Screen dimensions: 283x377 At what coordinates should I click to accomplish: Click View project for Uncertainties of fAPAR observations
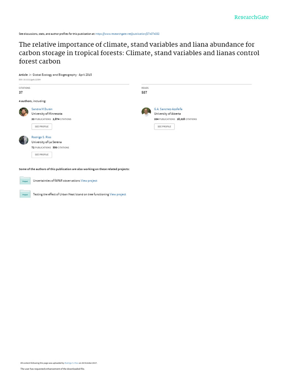[89, 181]
